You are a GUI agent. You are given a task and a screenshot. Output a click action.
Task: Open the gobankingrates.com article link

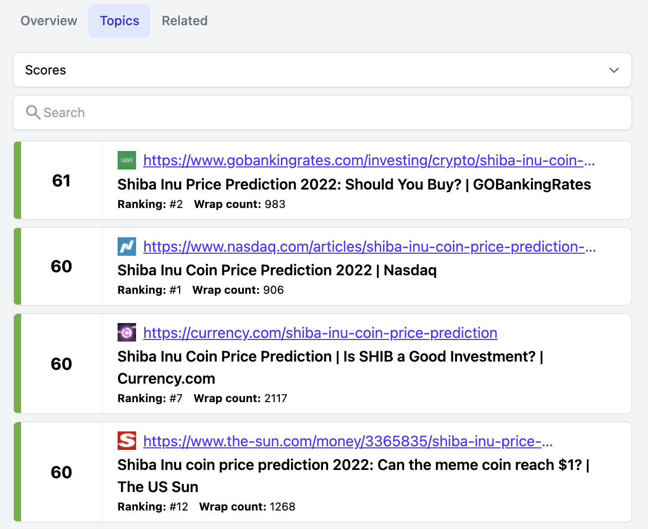click(369, 160)
